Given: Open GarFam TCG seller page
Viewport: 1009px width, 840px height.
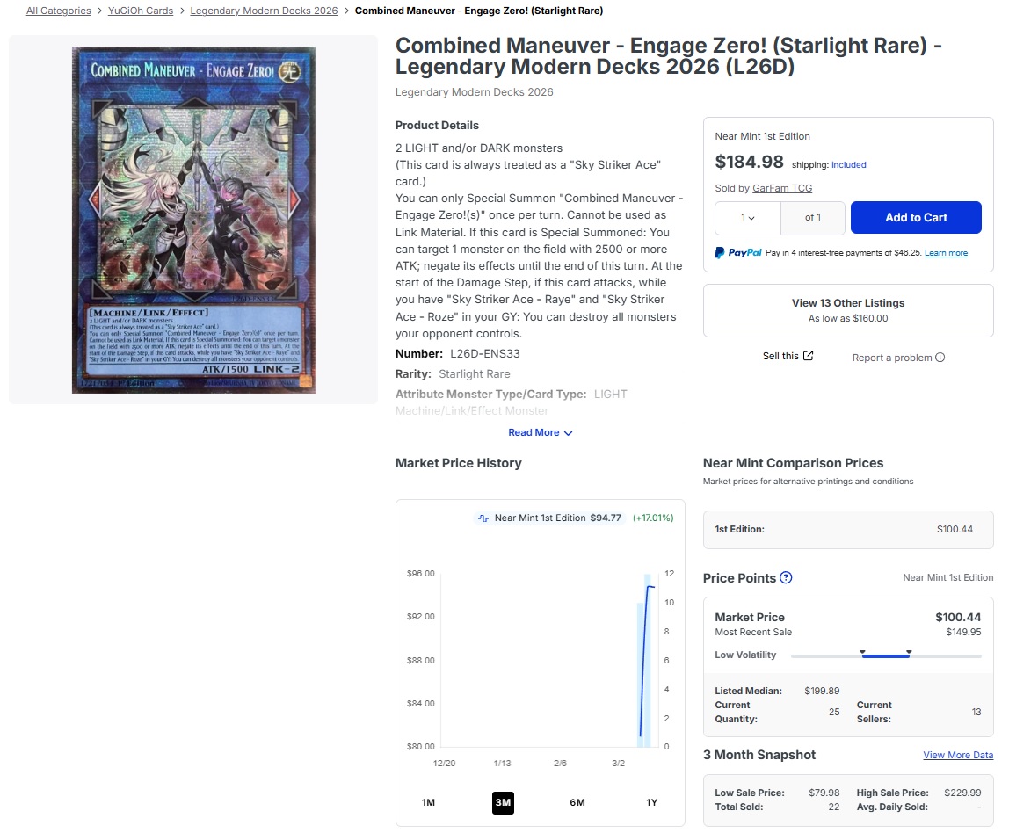Looking at the screenshot, I should [782, 188].
